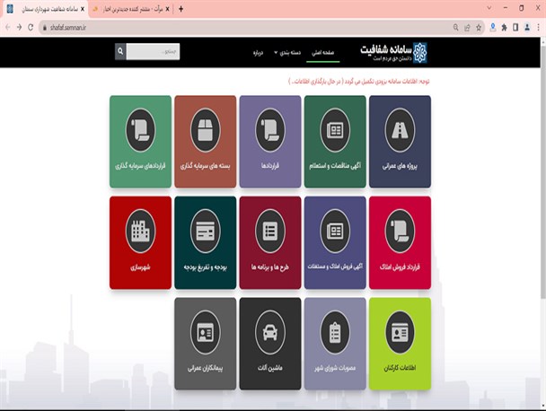Click the share page icon in address bar
The image size is (546, 411).
[x=467, y=28]
